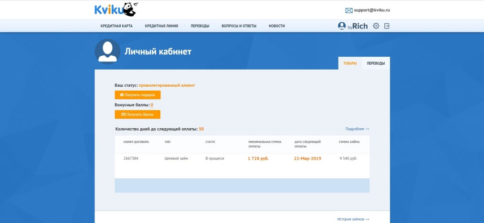
Task: Click the привилегированный клиент status text
Action: click(x=167, y=85)
